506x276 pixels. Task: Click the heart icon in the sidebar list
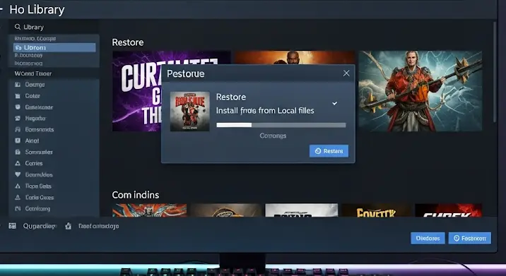(x=18, y=174)
